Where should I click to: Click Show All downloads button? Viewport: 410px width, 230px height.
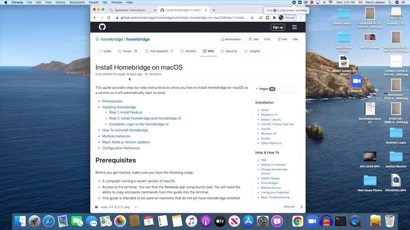click(289, 207)
